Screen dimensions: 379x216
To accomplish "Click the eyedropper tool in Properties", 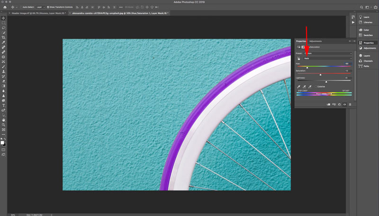I will click(298, 87).
